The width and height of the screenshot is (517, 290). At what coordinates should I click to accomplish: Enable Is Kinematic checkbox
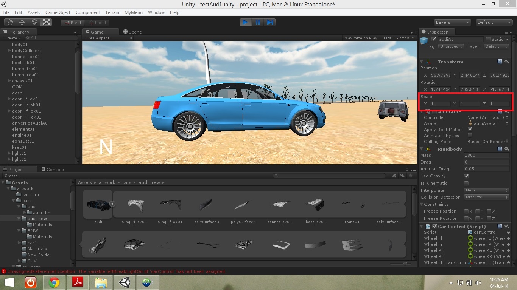[x=466, y=183]
